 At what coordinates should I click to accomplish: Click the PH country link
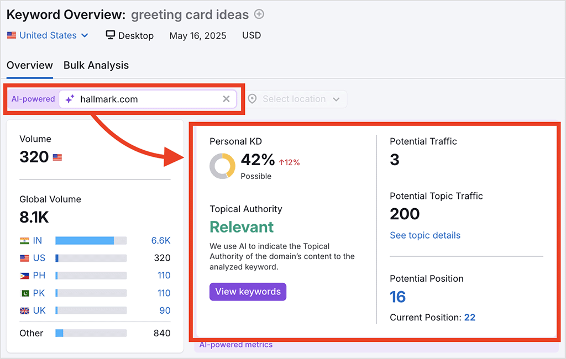[39, 275]
